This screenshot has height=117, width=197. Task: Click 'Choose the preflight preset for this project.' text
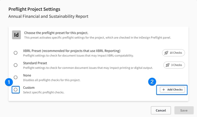(x=56, y=33)
